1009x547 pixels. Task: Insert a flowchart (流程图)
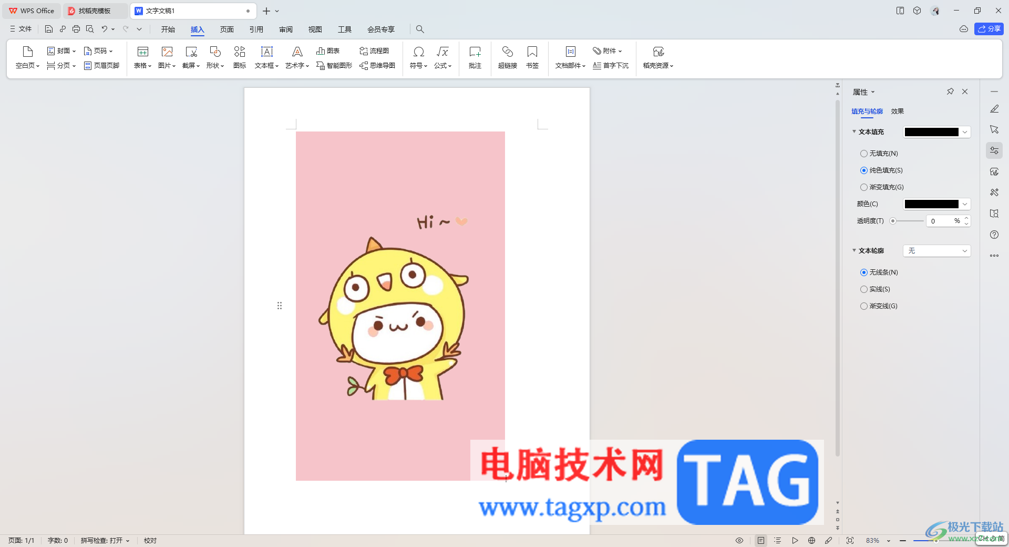pyautogui.click(x=374, y=51)
